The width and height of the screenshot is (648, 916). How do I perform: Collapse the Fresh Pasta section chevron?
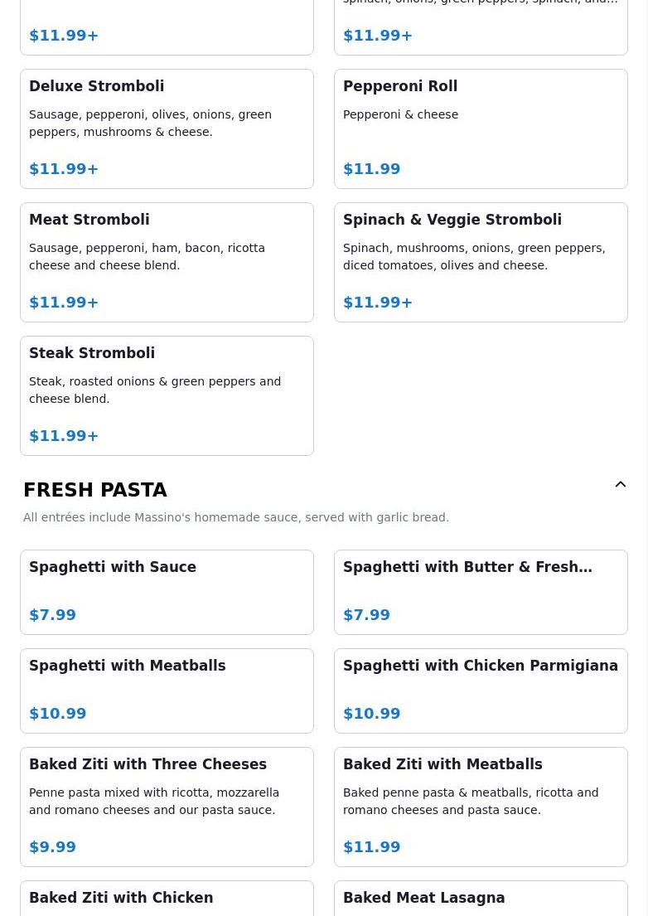pos(621,484)
